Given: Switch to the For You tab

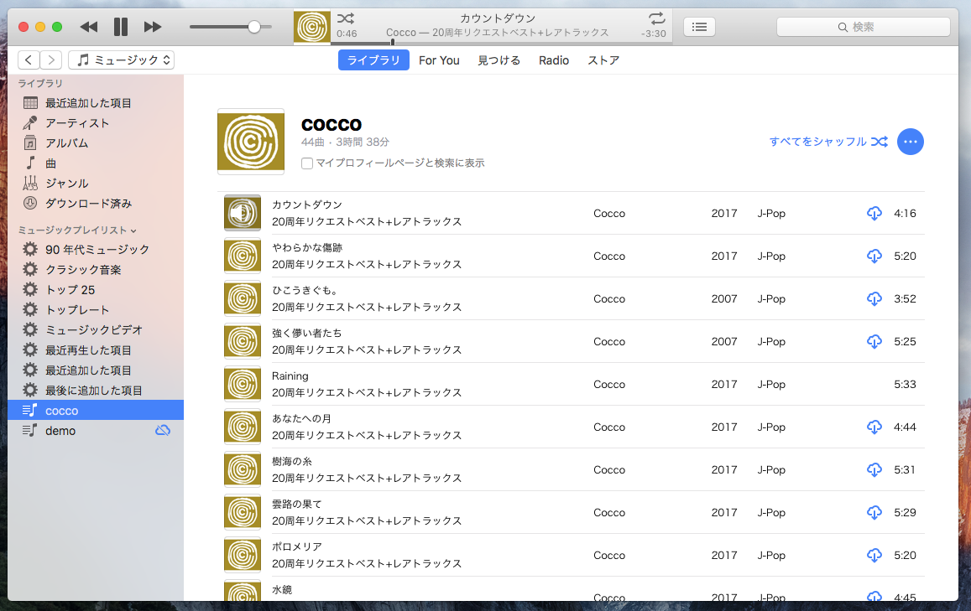Looking at the screenshot, I should (x=439, y=60).
